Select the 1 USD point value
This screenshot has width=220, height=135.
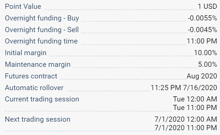tap(207, 7)
